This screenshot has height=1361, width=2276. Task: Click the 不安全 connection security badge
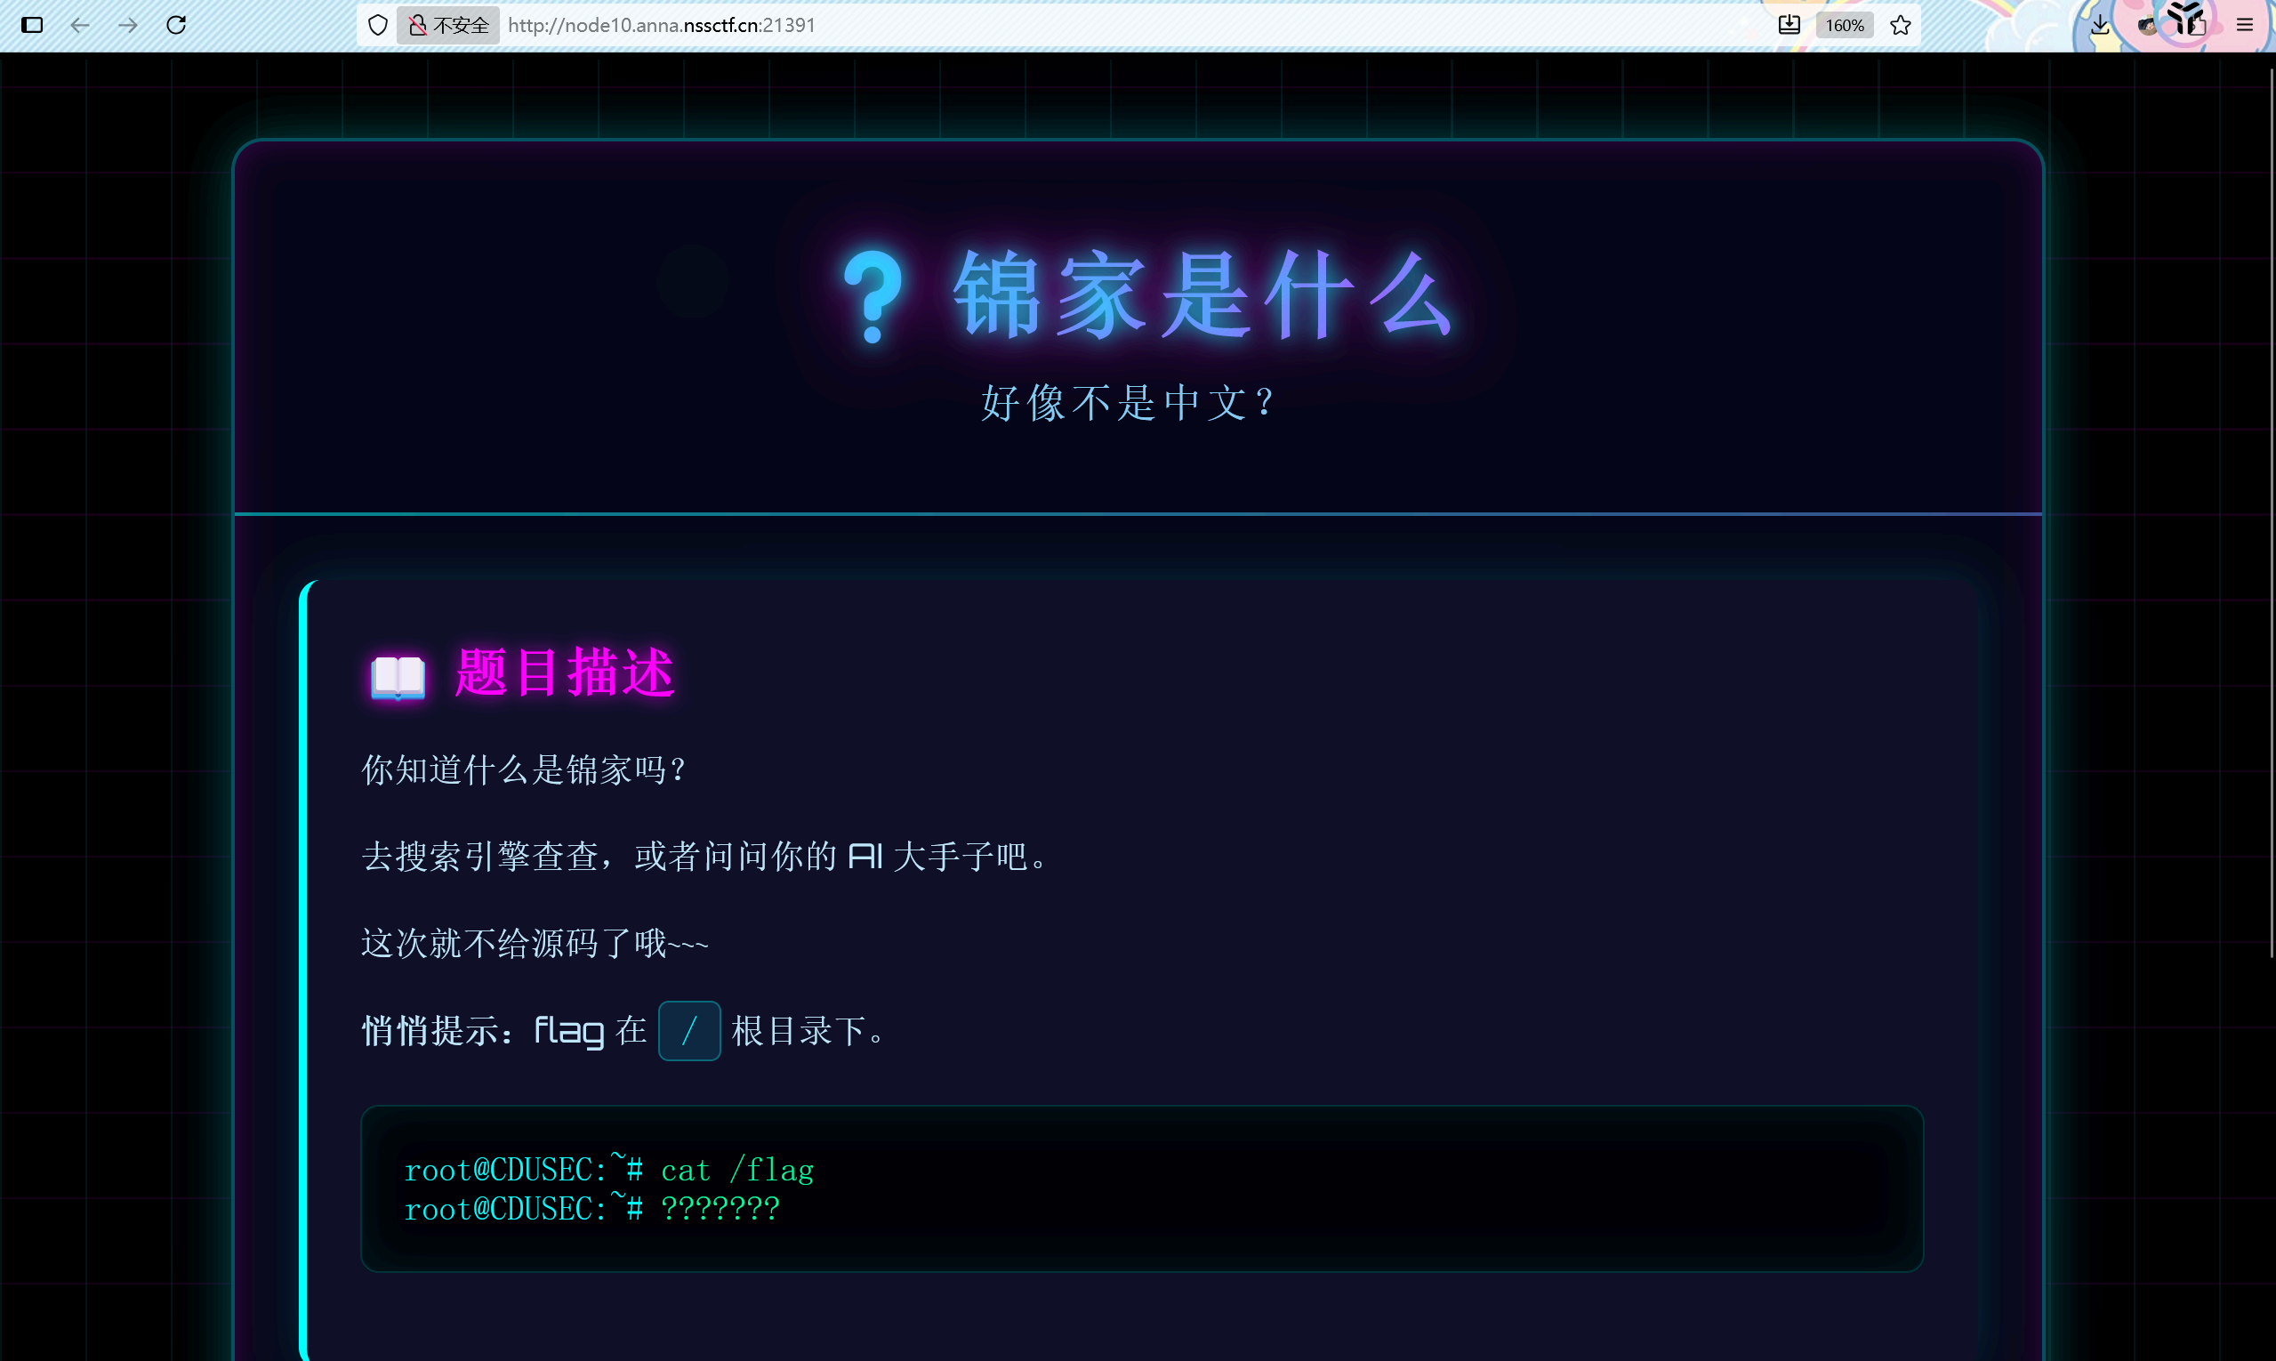click(448, 25)
